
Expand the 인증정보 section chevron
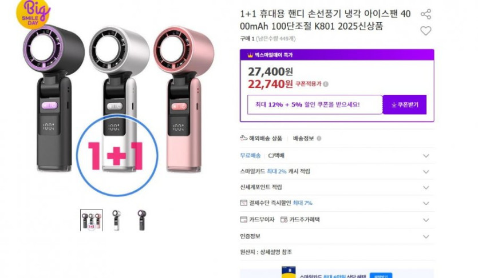pyautogui.click(x=426, y=236)
